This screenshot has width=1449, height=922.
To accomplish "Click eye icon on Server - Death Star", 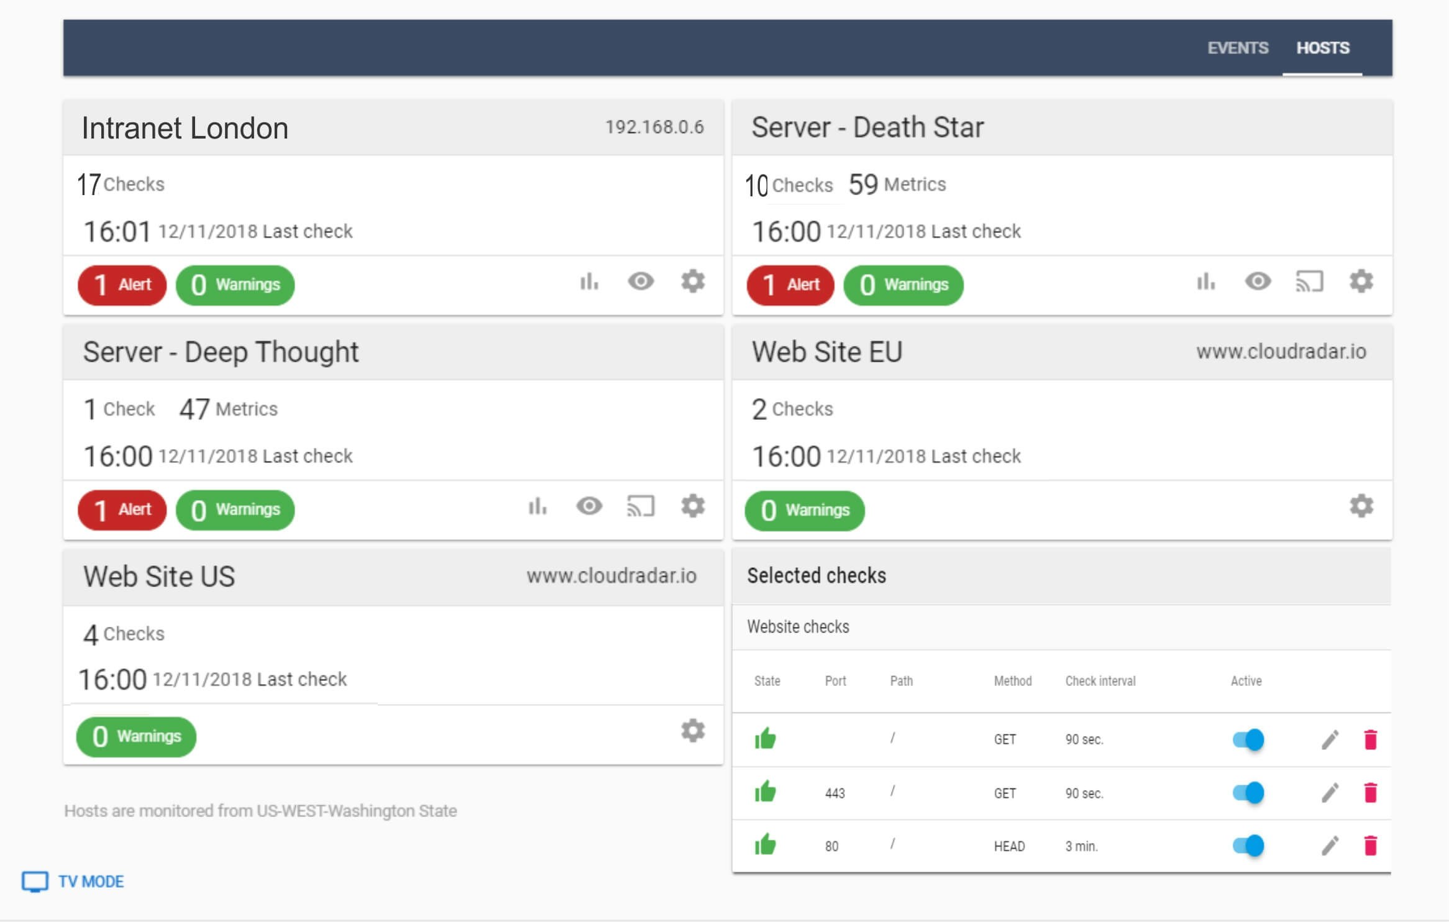I will click(1258, 282).
